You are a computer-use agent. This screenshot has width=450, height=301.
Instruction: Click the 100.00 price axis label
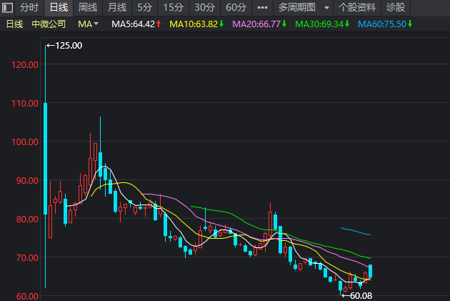tap(25, 142)
